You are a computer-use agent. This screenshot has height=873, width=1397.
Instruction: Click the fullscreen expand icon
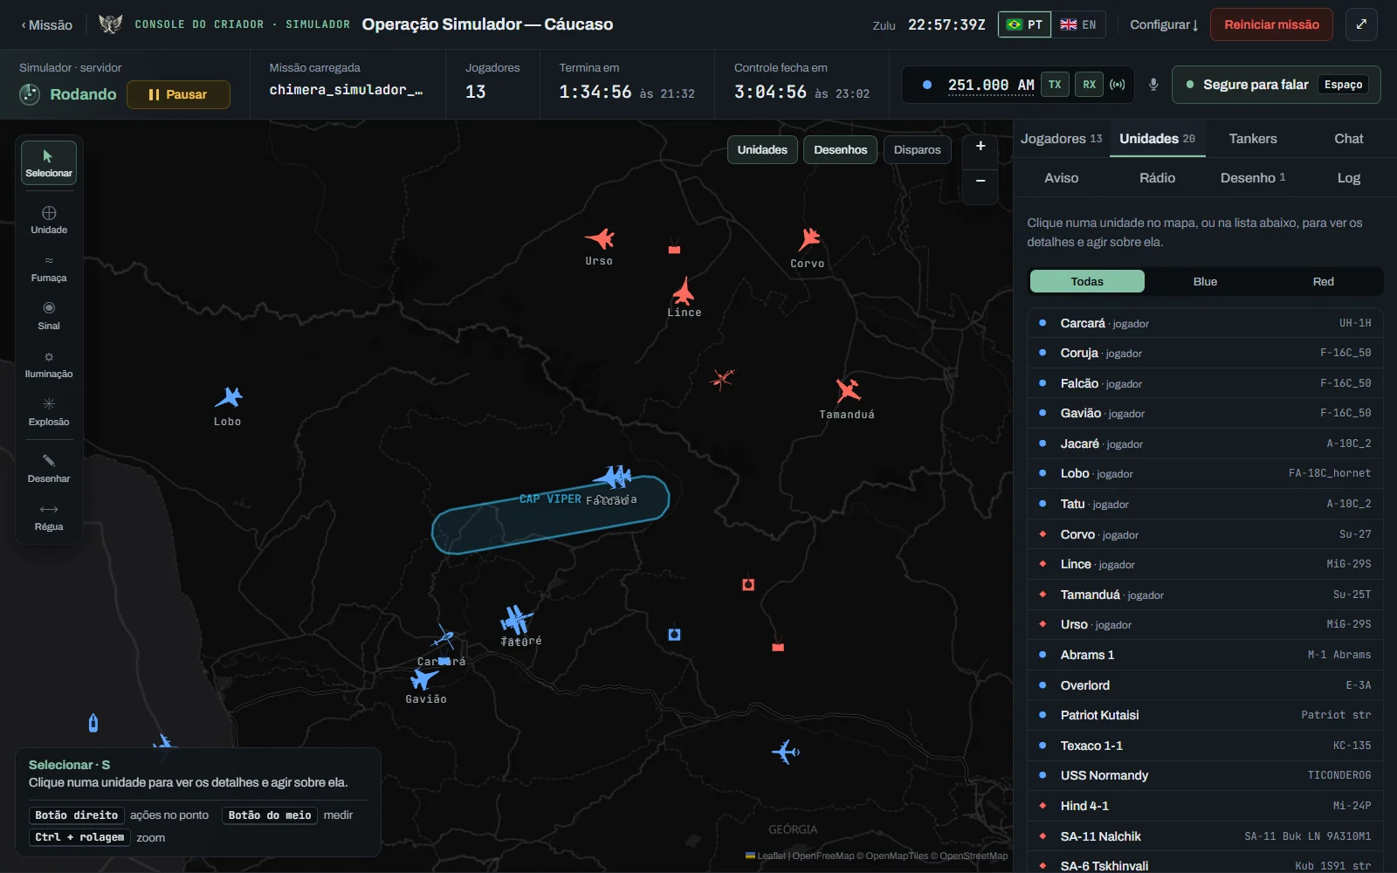tap(1361, 24)
